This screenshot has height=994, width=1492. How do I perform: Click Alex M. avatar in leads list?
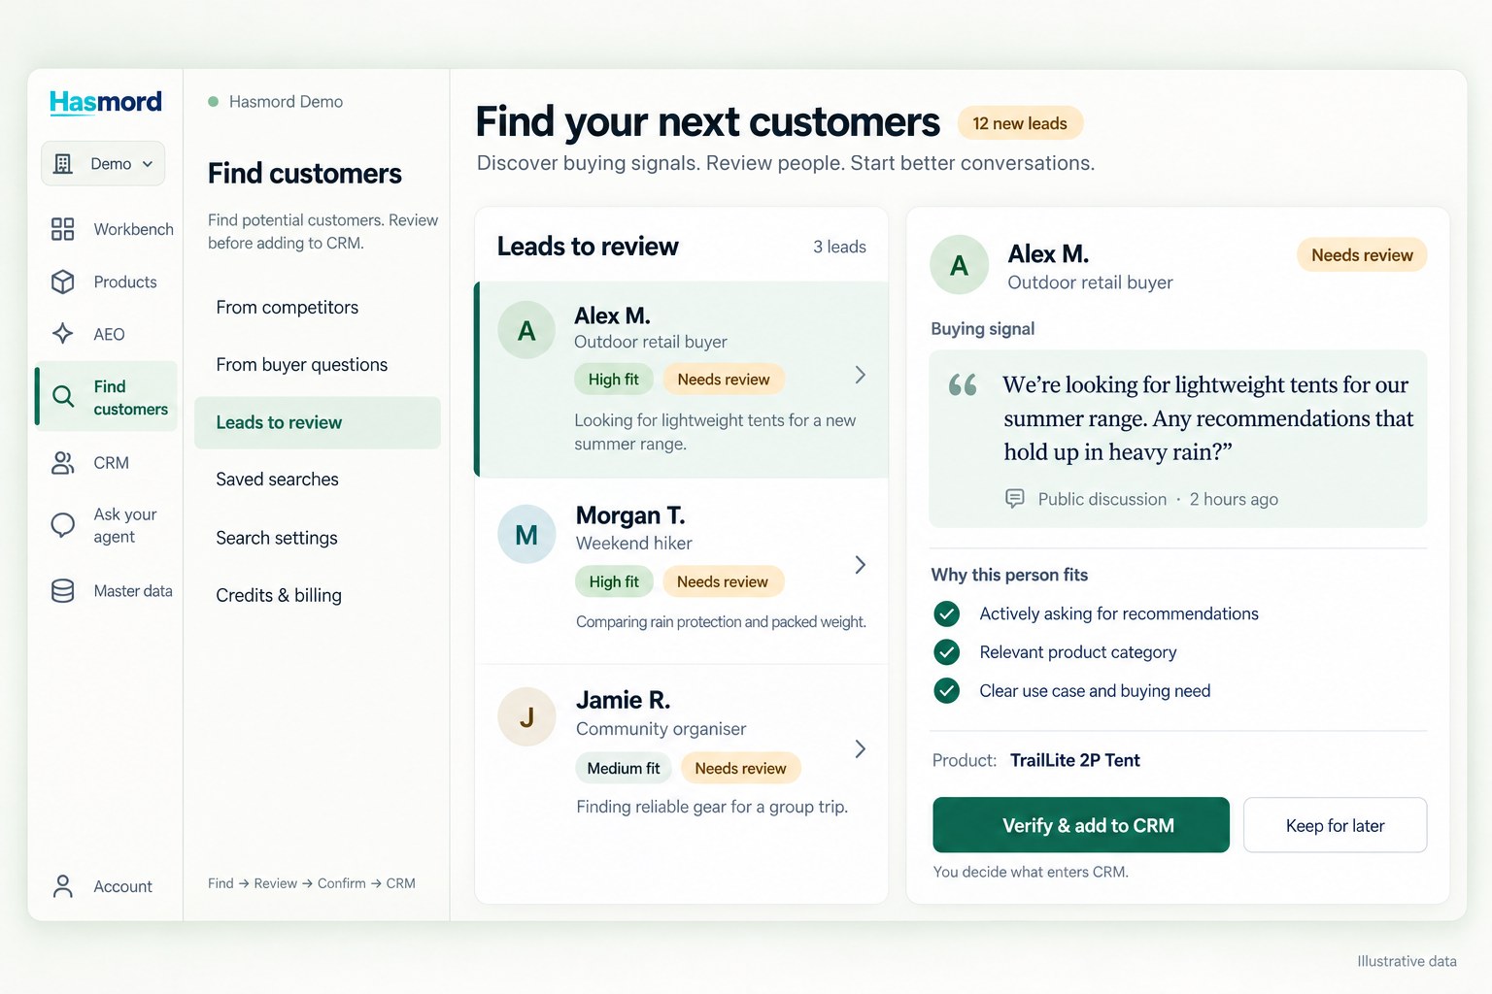[526, 330]
